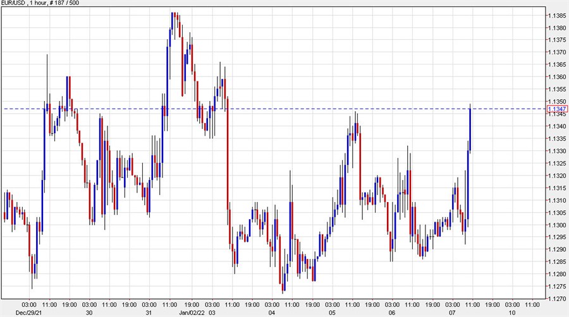The height and width of the screenshot is (317, 569).
Task: Click 03:00 time label above Dec/29/21
Action: coord(29,305)
